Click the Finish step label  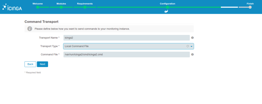(x=250, y=4)
